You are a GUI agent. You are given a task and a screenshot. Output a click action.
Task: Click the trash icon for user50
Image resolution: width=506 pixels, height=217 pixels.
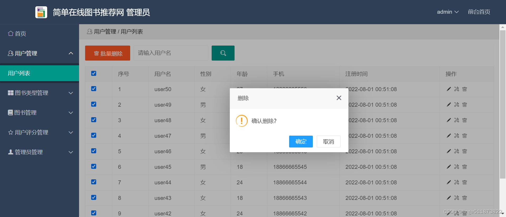tap(465, 89)
